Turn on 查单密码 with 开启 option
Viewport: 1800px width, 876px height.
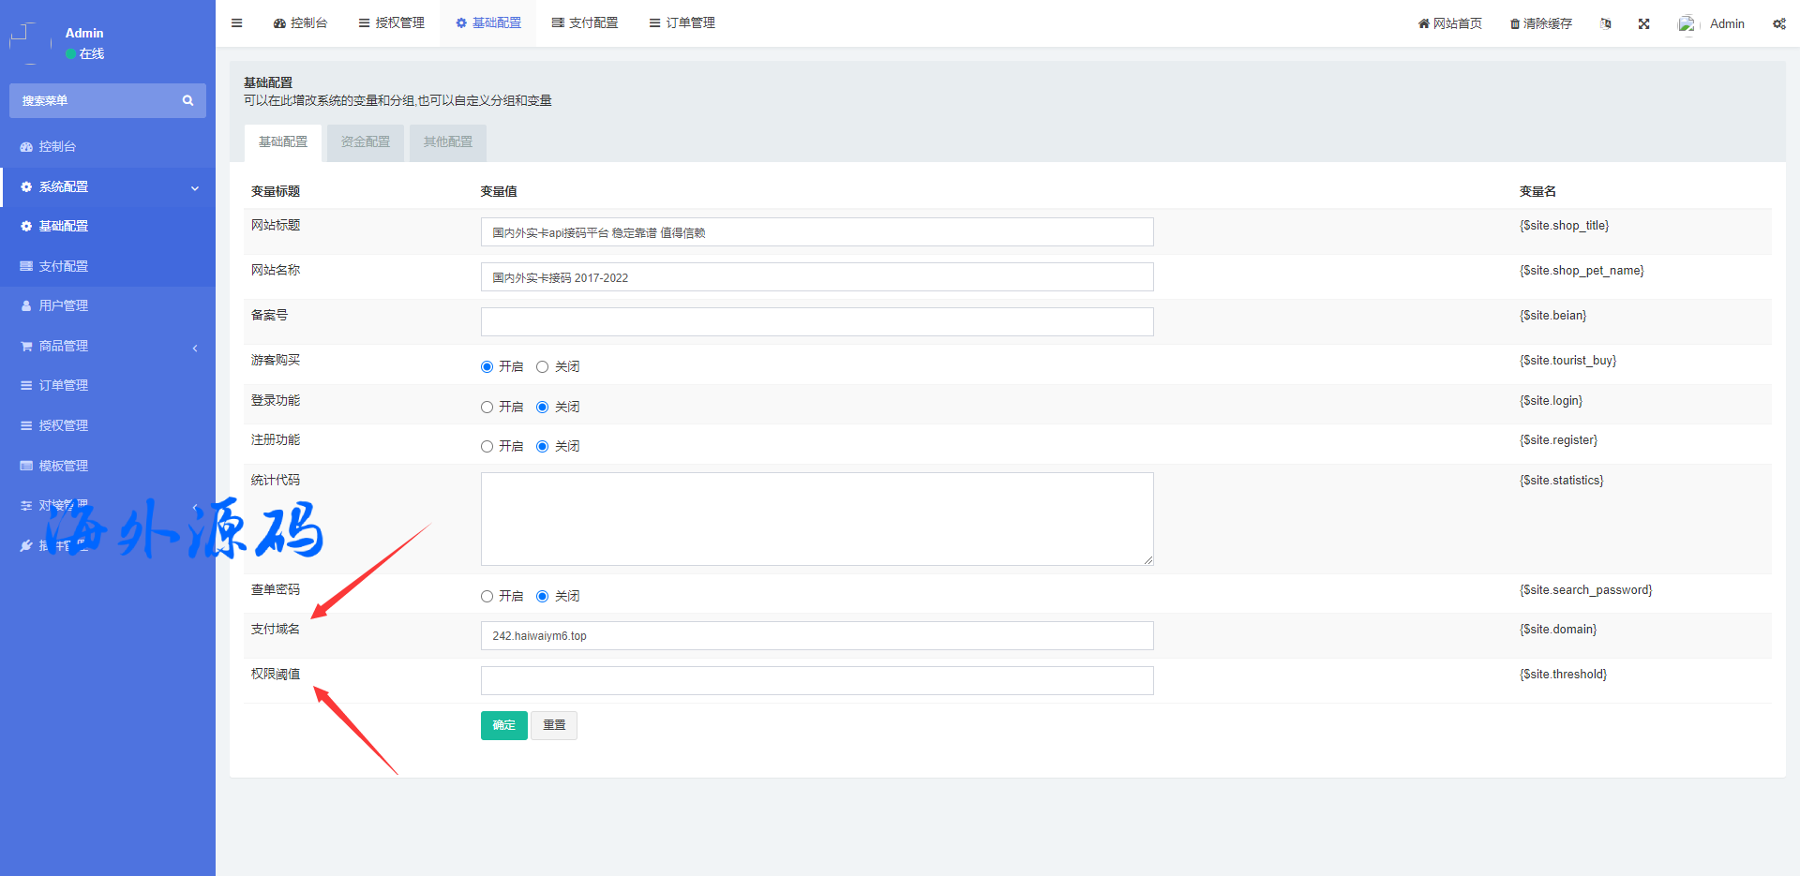(487, 597)
